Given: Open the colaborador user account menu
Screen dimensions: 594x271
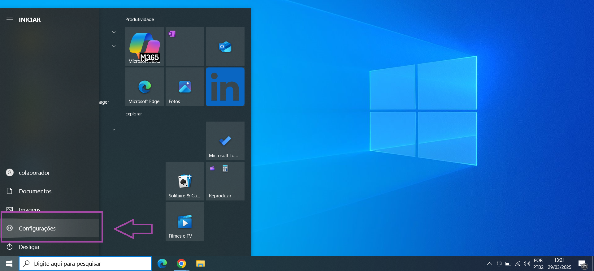Looking at the screenshot, I should (34, 173).
